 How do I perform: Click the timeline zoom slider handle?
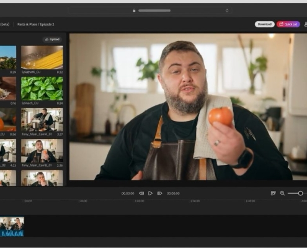point(300,193)
